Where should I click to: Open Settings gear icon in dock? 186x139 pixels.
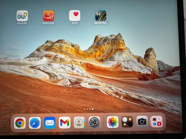[94, 122]
